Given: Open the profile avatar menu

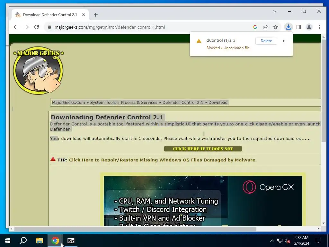Looking at the screenshot, I should 309,27.
